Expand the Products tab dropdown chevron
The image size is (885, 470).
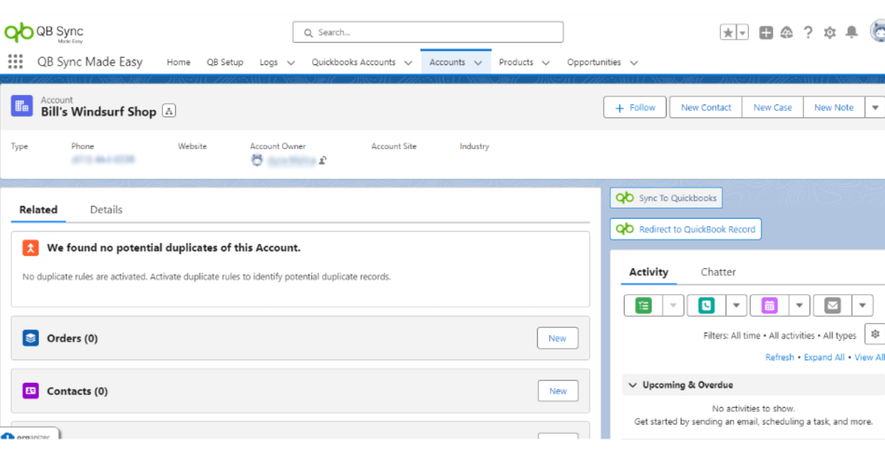pyautogui.click(x=546, y=63)
